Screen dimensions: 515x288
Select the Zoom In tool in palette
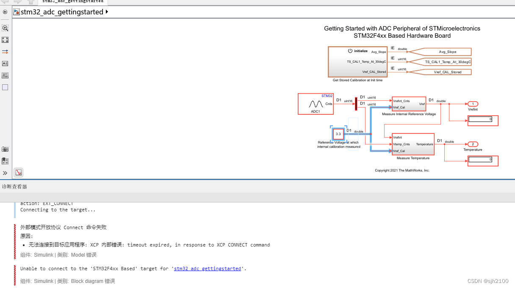pos(5,28)
